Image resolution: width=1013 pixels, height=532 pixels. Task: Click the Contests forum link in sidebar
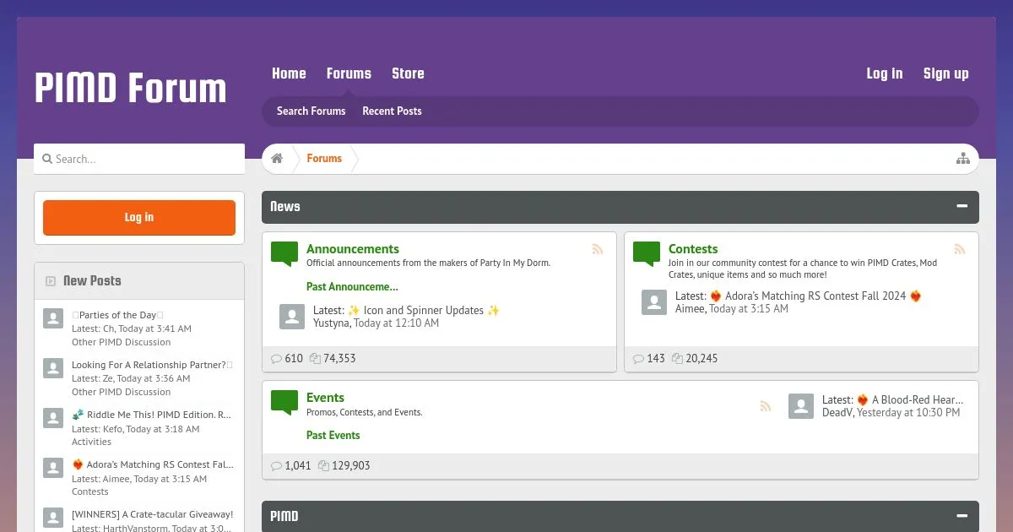[89, 491]
